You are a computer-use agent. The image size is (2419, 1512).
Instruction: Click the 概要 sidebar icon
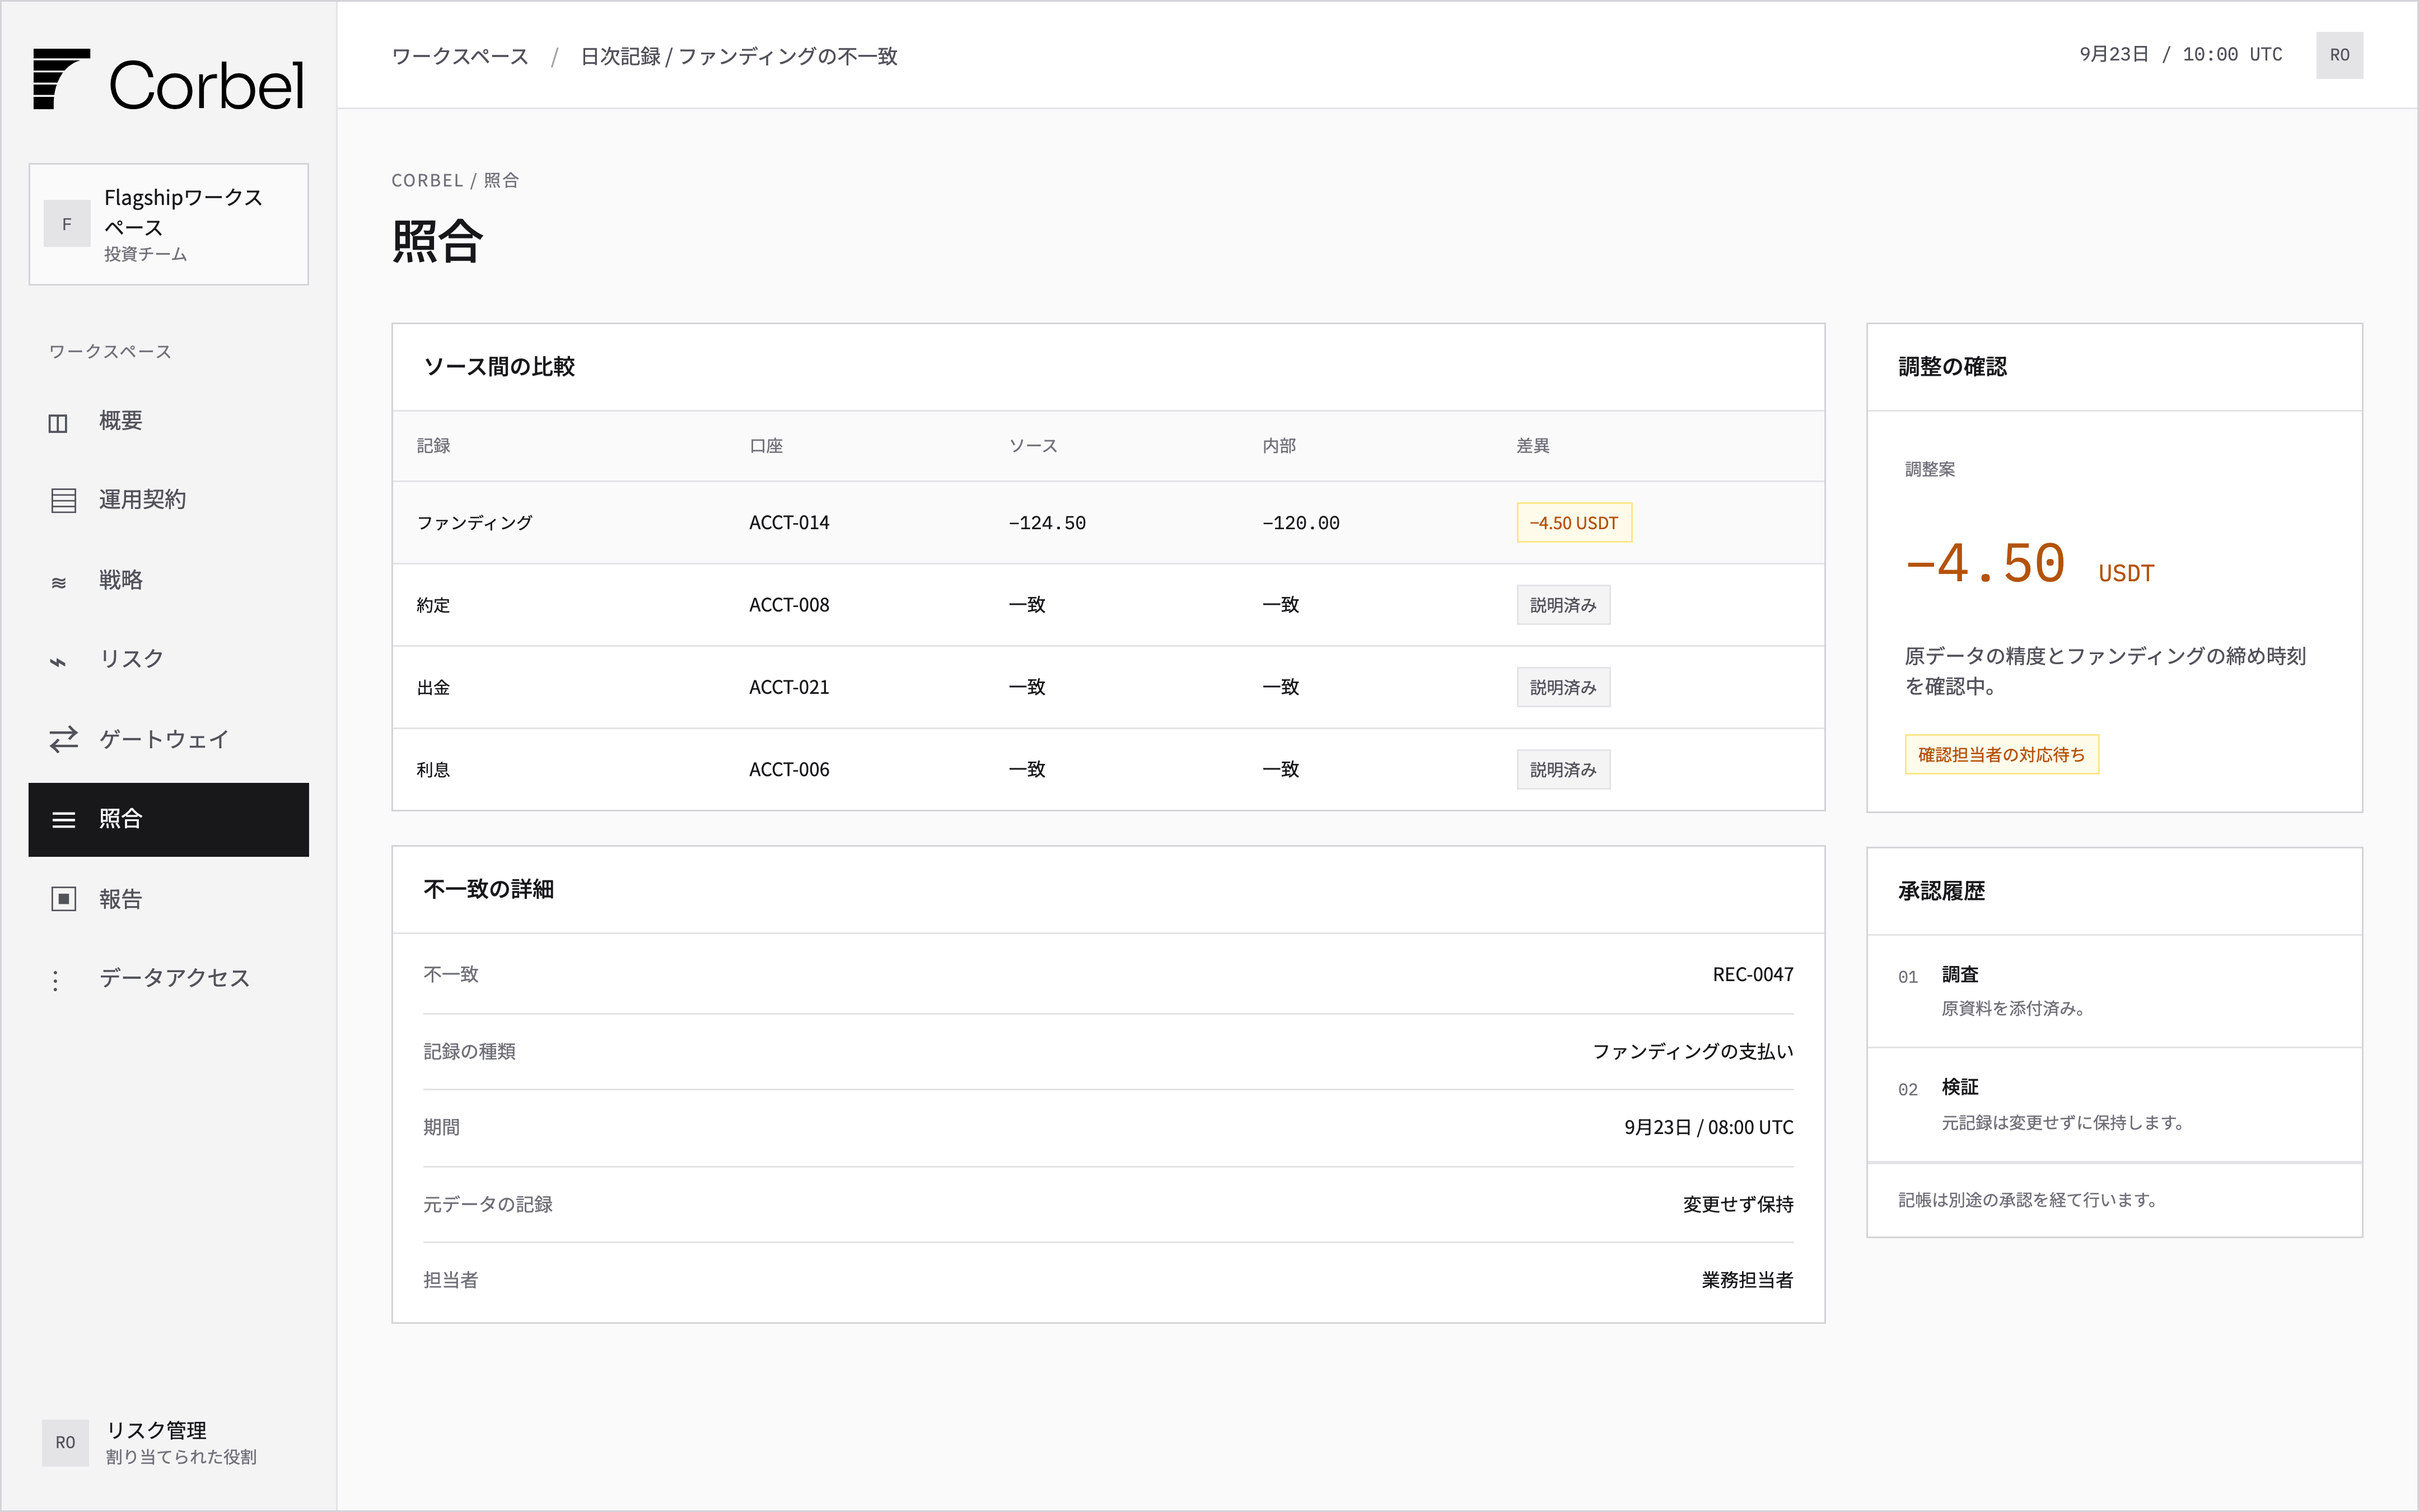click(58, 423)
